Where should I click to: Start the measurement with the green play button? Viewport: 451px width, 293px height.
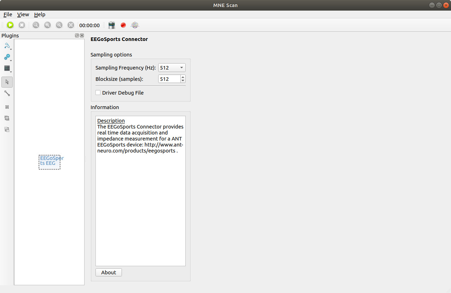pyautogui.click(x=10, y=25)
